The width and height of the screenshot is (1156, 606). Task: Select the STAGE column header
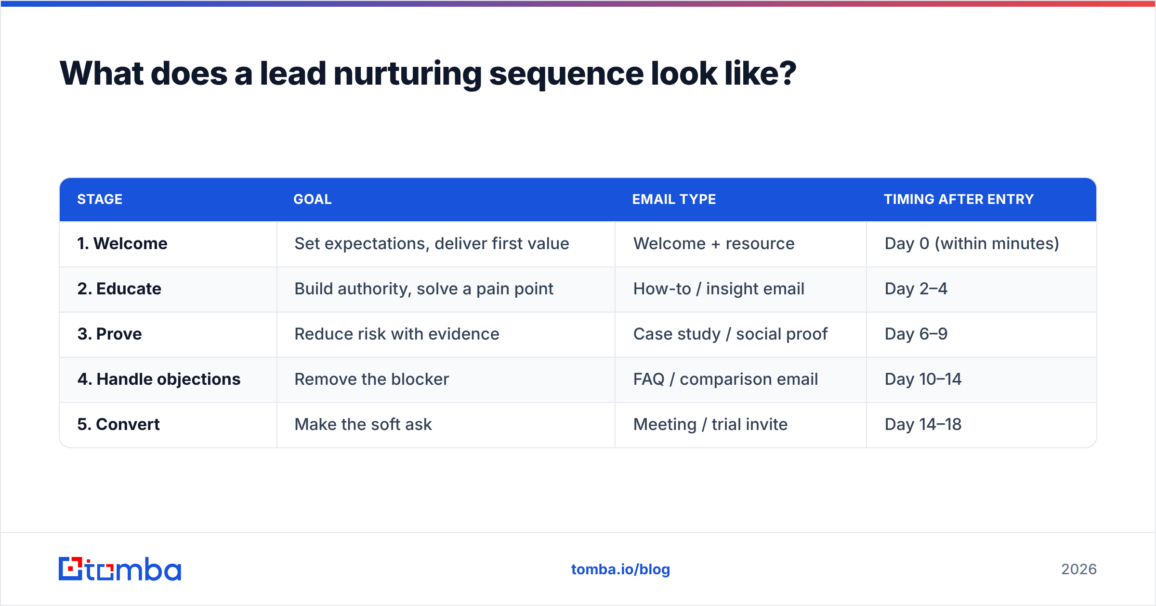[x=100, y=200]
